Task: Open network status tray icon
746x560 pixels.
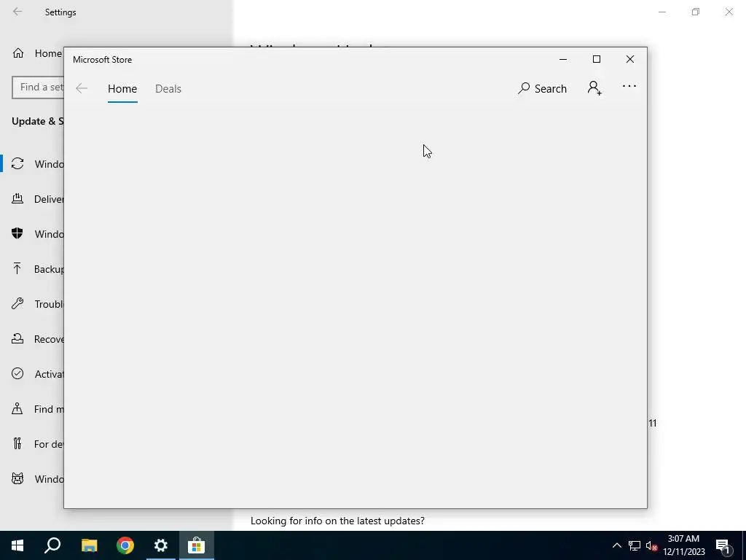Action: 635,545
